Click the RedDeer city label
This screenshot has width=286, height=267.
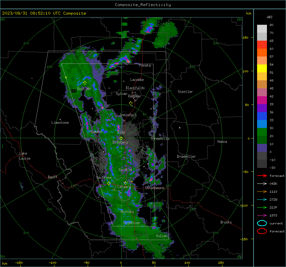[x=135, y=96]
